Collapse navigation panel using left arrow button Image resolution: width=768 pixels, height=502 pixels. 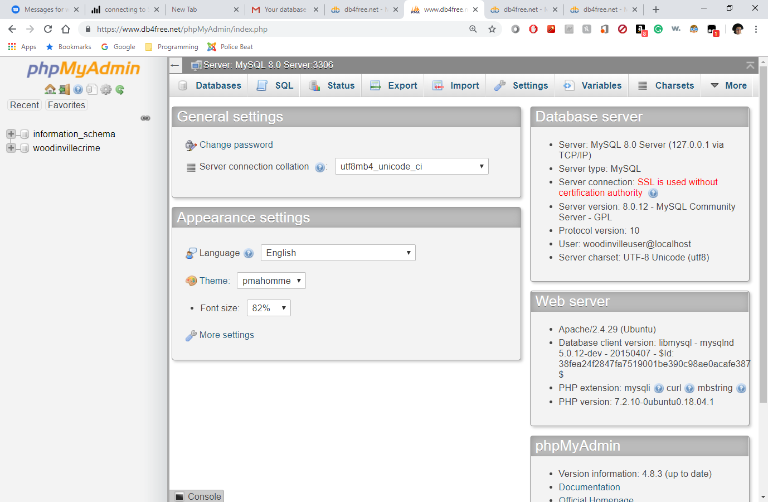coord(175,65)
